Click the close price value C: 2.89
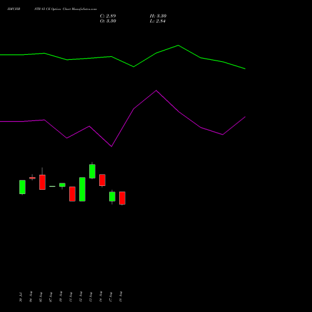Viewport: 312px width, 312px height. pos(108,16)
